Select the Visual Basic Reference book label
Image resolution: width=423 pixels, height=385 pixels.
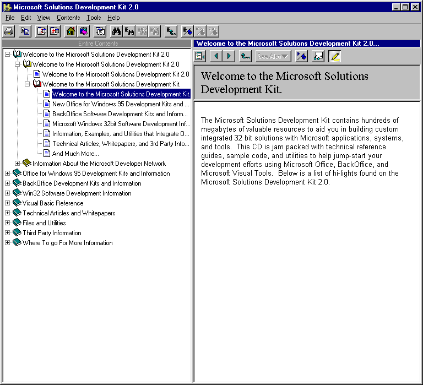click(x=53, y=203)
